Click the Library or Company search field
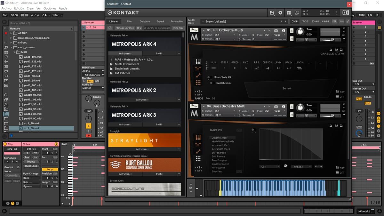Viewport: 384px width, 216px height. pos(157,28)
